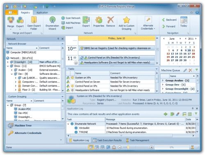This screenshot has height=155, width=205.
Task: Click the green arrow icon in Application Log
Action: coord(165,114)
